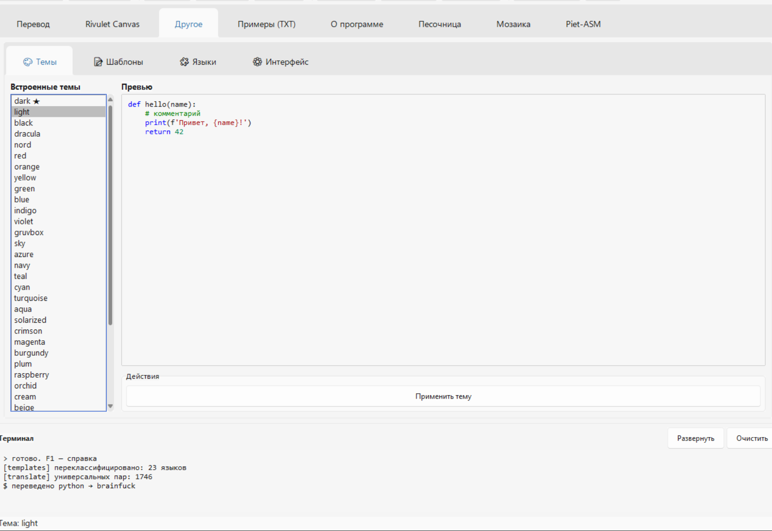Viewport: 772px width, 531px height.
Task: Pick the indigo theme
Action: point(58,210)
